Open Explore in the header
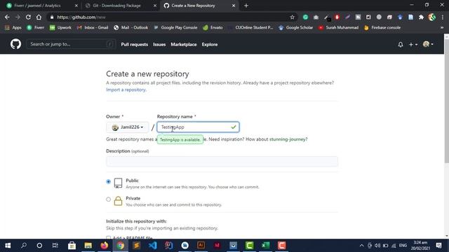This screenshot has height=252, width=449. [x=210, y=44]
